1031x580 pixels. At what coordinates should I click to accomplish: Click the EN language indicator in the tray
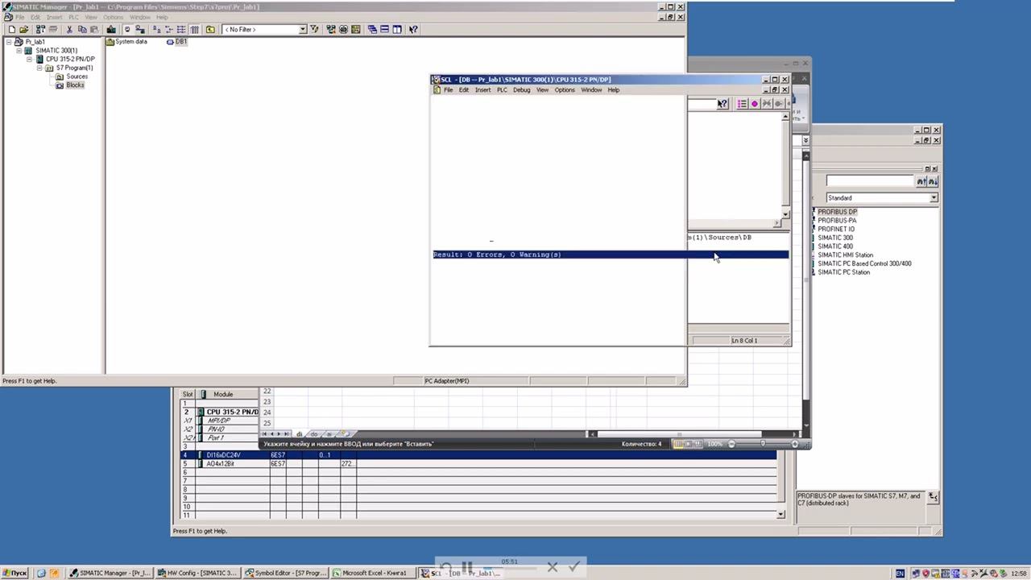coord(900,574)
